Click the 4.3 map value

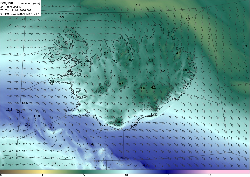click(127, 52)
